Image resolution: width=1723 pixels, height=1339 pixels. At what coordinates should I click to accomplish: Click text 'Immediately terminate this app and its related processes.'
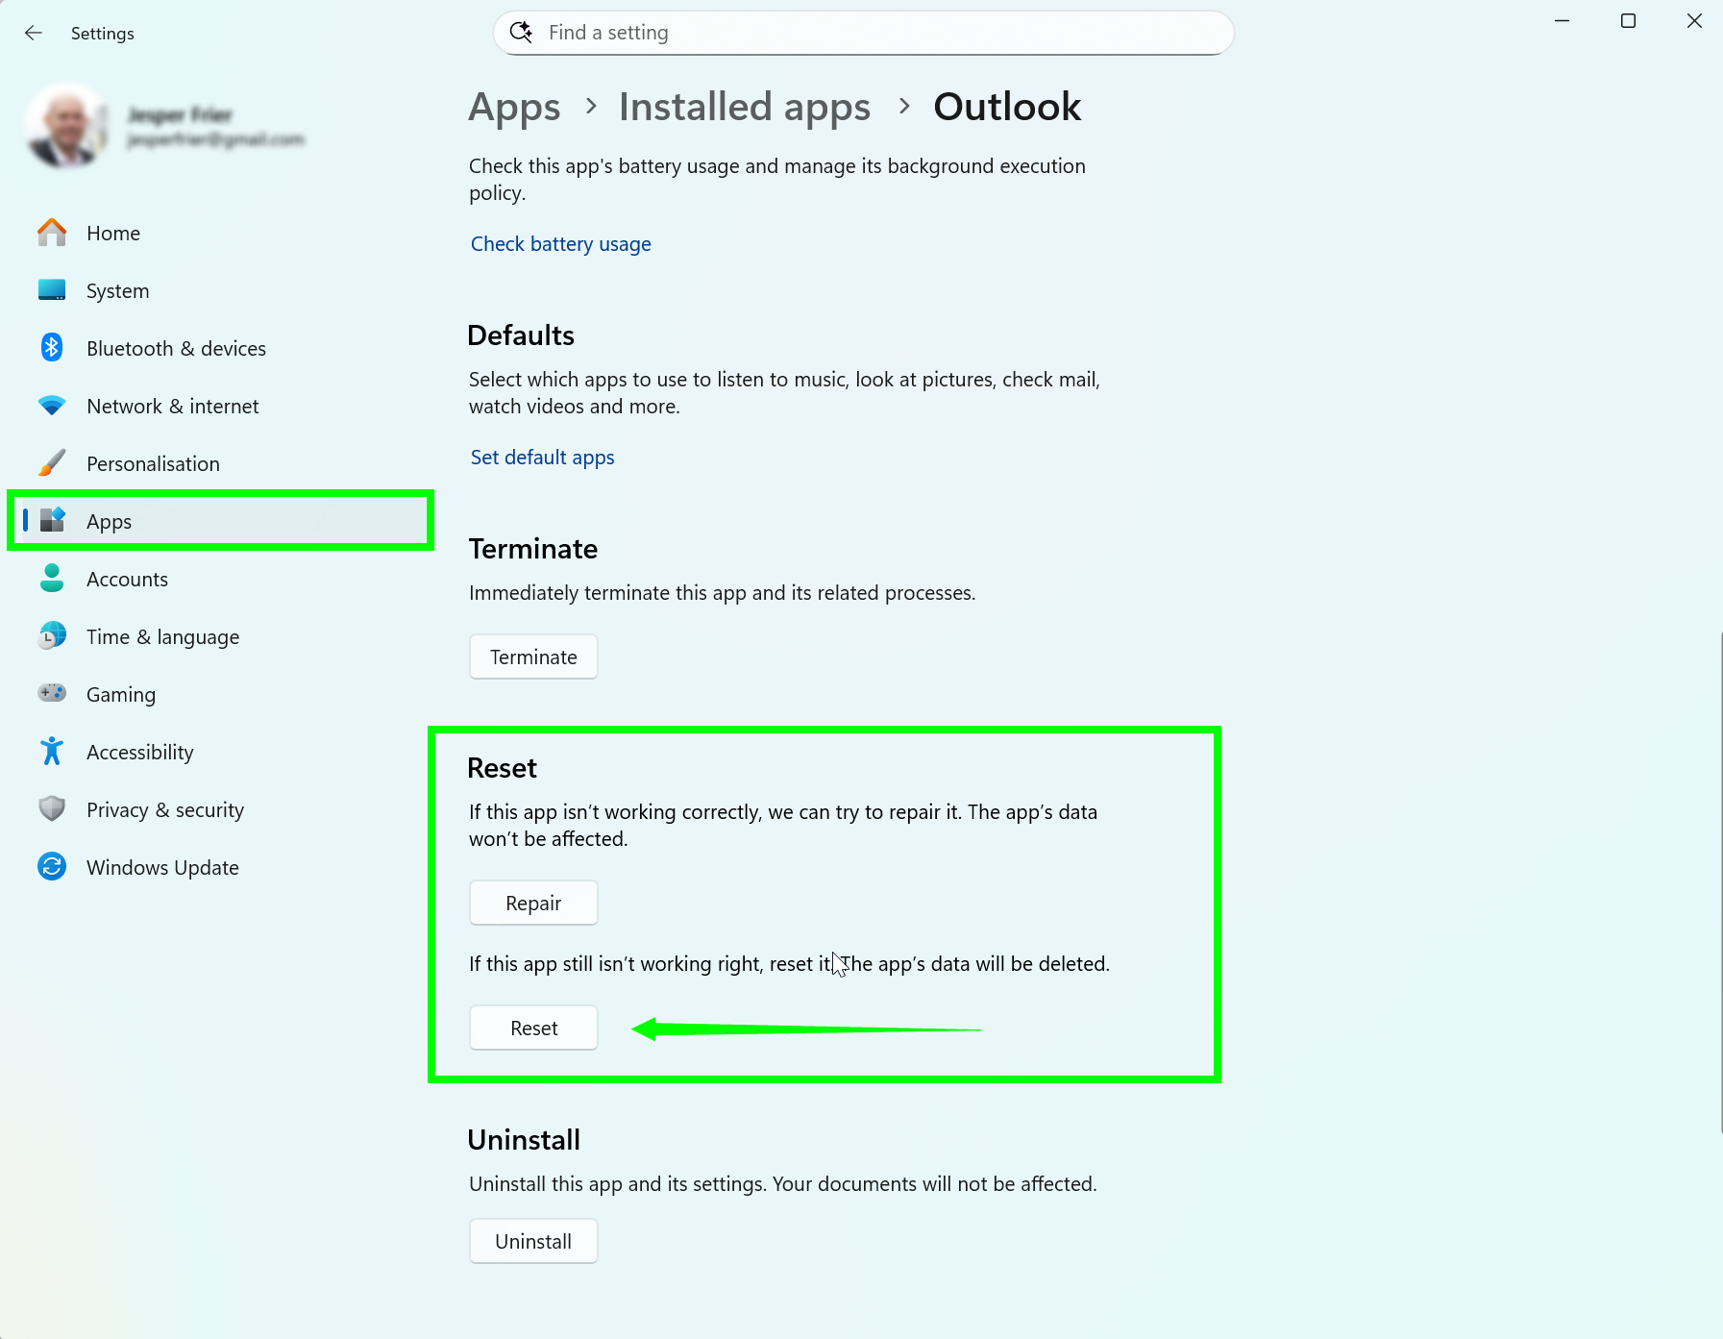(722, 593)
